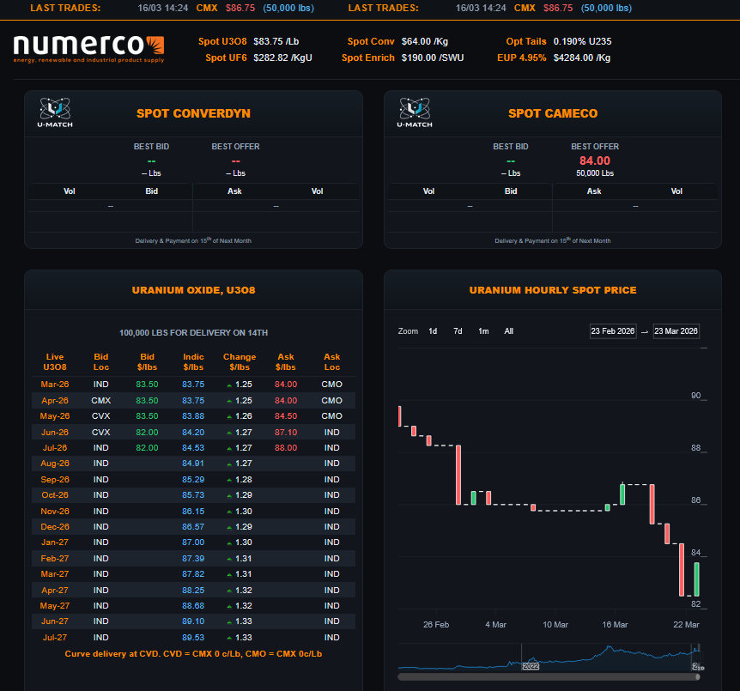The height and width of the screenshot is (691, 740).
Task: Click the Spot Cameco best offer 84.00
Action: tap(595, 161)
